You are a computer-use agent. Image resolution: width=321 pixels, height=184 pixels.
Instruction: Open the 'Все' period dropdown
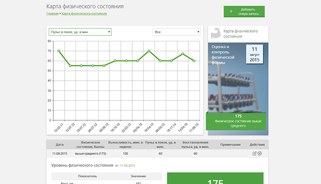click(x=177, y=32)
